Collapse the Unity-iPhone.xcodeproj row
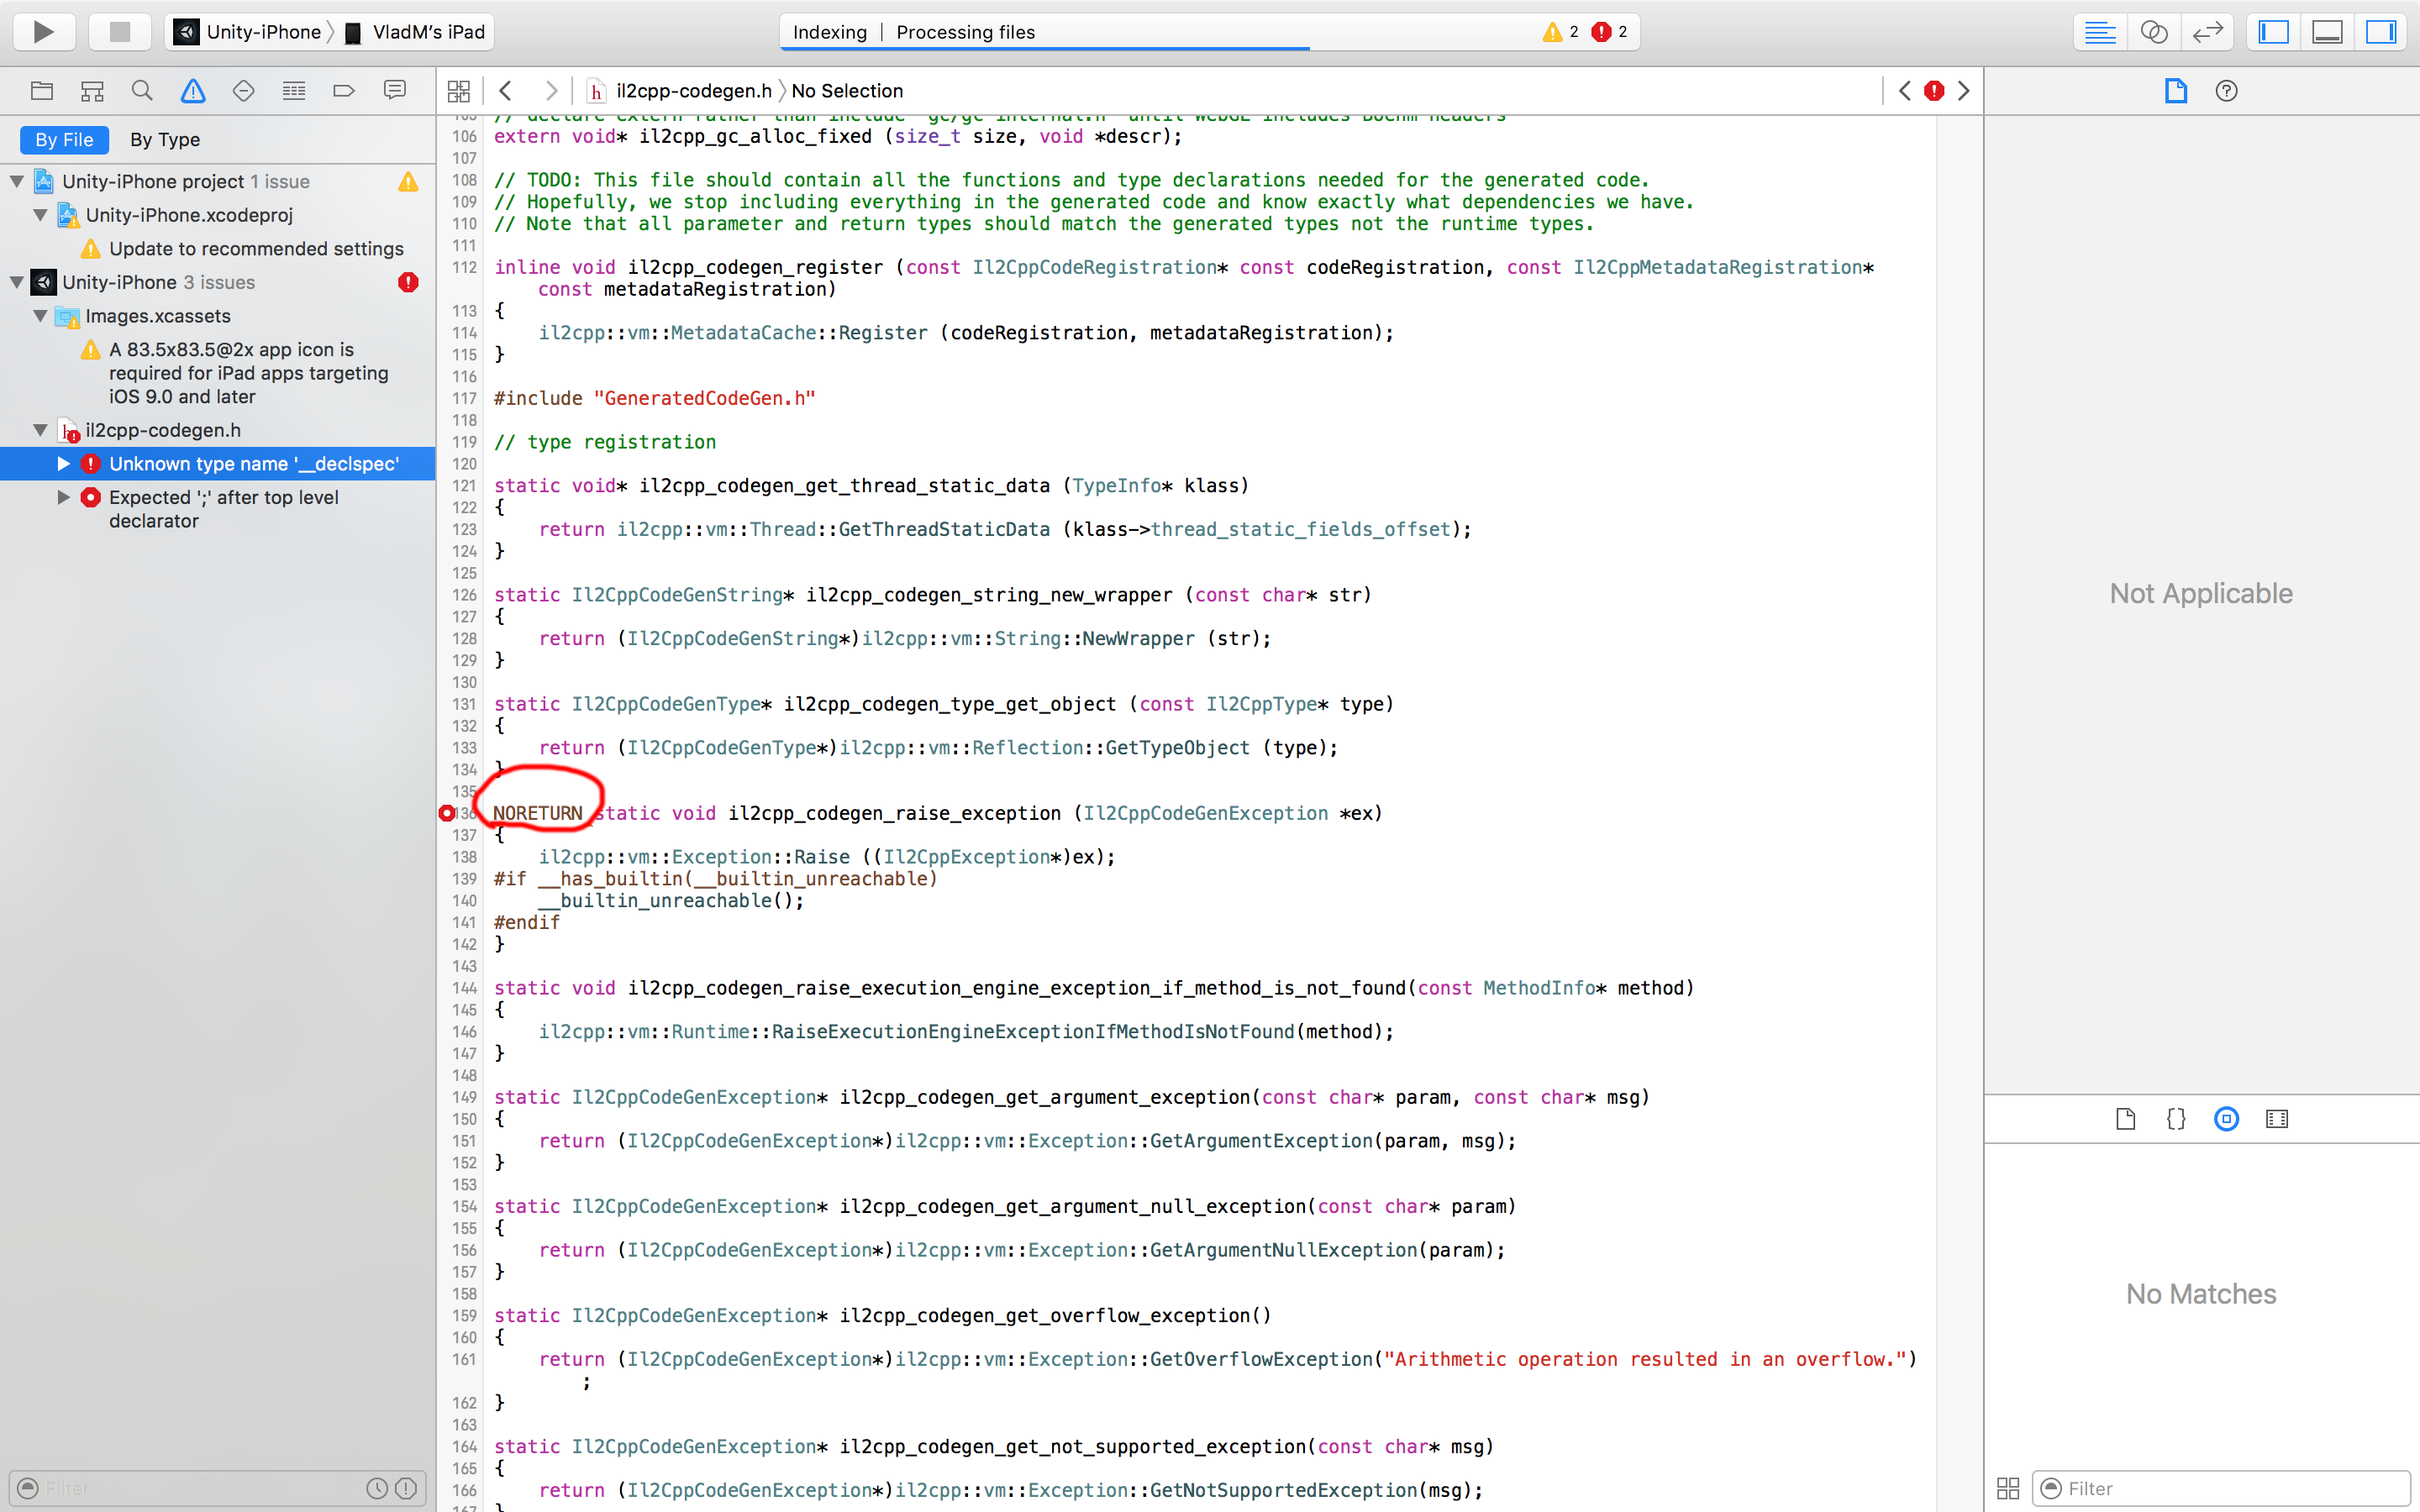The height and width of the screenshot is (1512, 2420). point(40,215)
